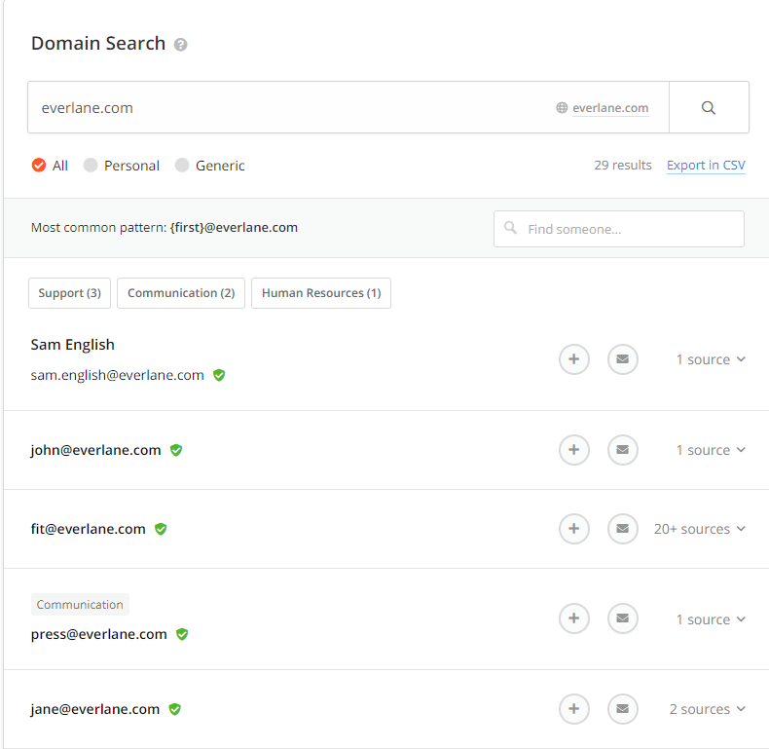Add Sam English to leads with plus icon
The height and width of the screenshot is (749, 769).
573,359
